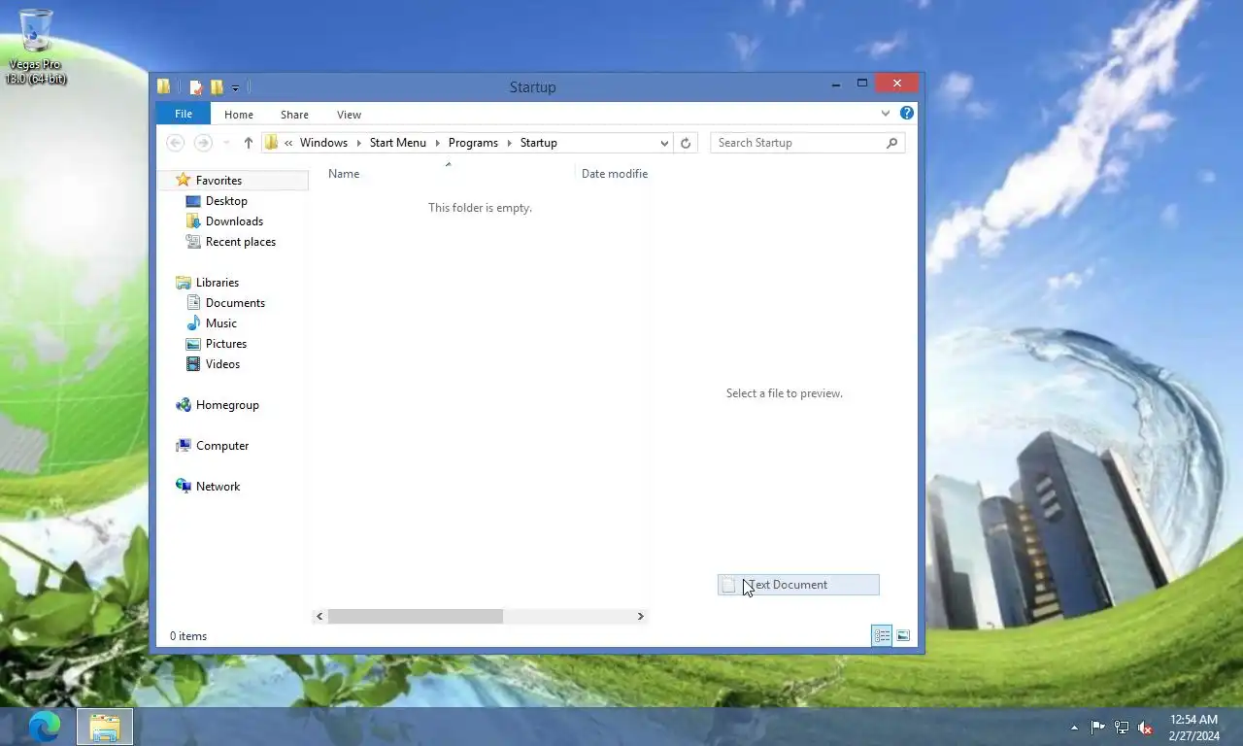The width and height of the screenshot is (1243, 746).
Task: Open the Home ribbon tab
Action: pyautogui.click(x=239, y=115)
